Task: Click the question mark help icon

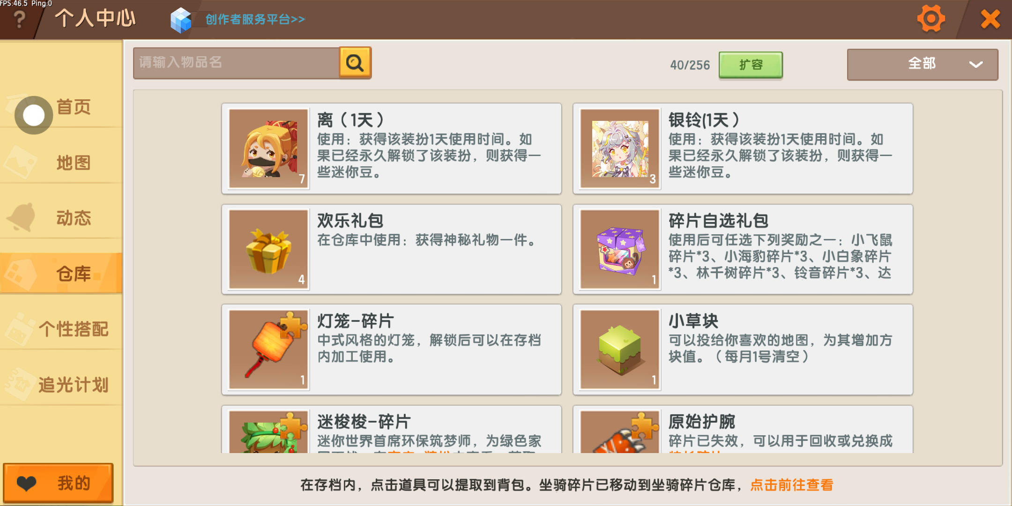Action: (x=20, y=20)
